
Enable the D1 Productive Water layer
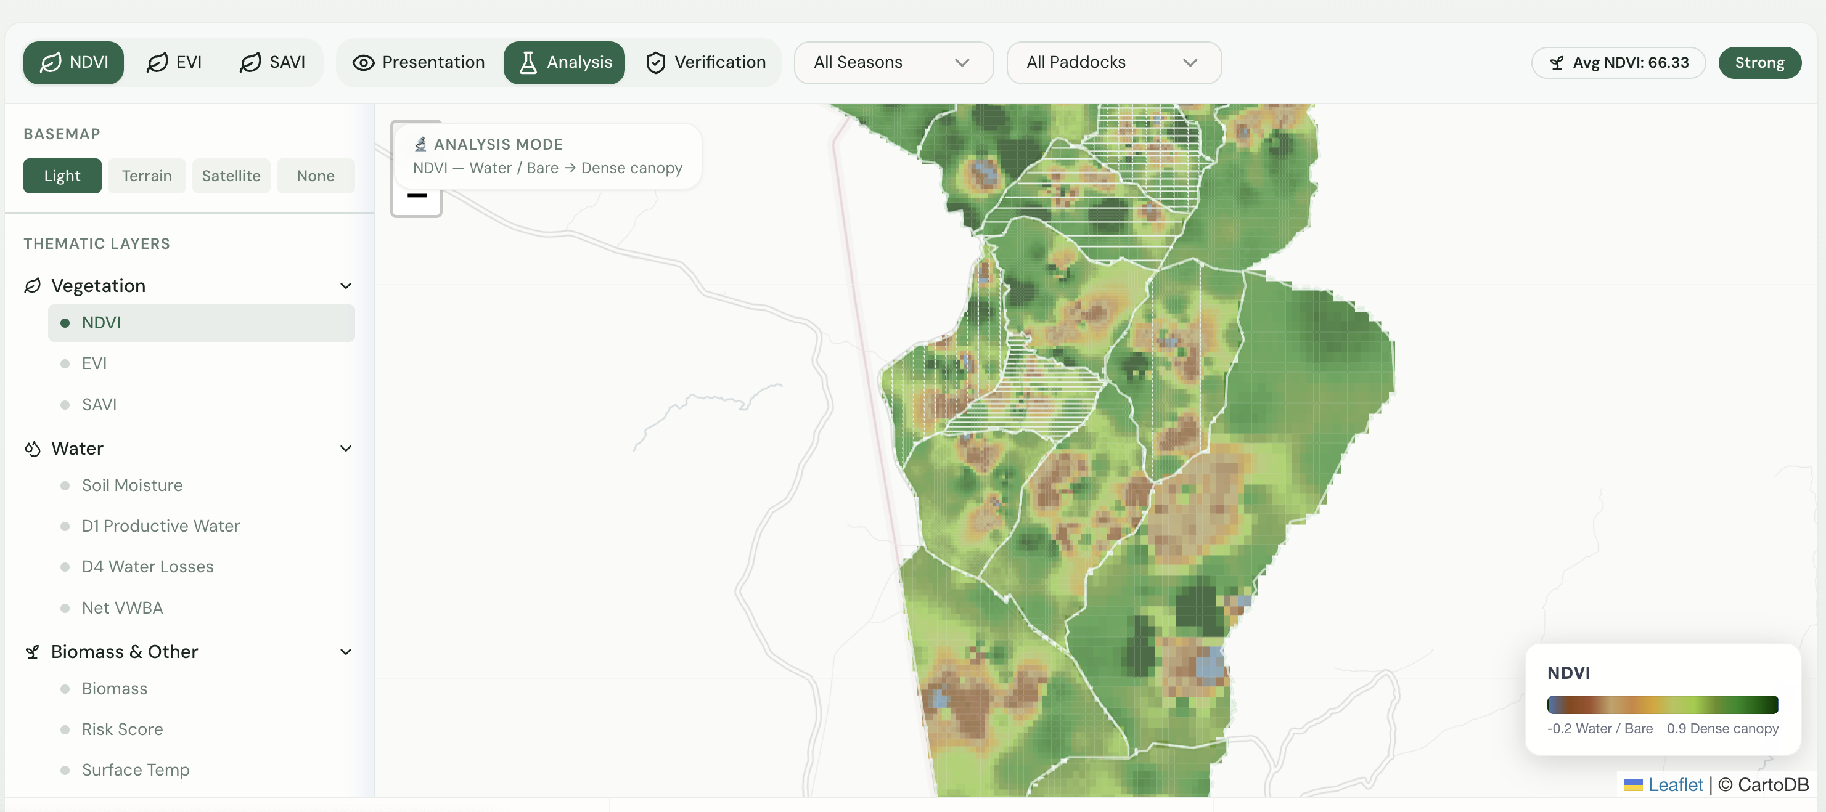pos(202,526)
